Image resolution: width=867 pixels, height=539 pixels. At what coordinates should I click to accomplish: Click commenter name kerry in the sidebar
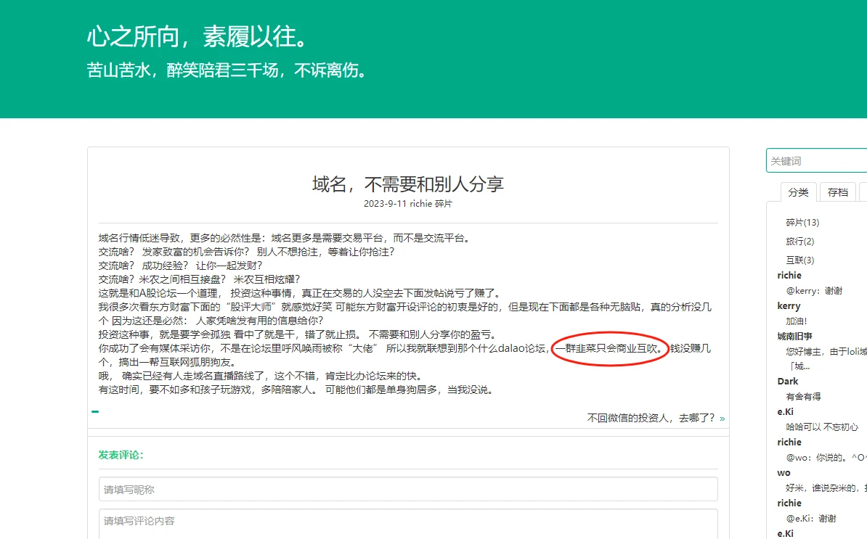(x=789, y=306)
